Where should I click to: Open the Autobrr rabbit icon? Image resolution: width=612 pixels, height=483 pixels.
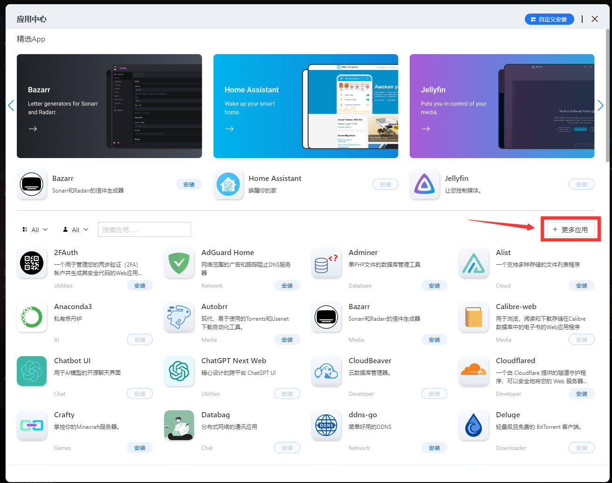[179, 317]
